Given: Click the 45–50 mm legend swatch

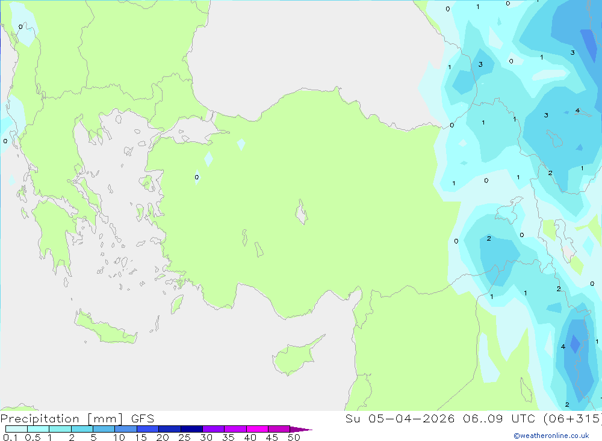Looking at the screenshot, I should click(x=279, y=429).
